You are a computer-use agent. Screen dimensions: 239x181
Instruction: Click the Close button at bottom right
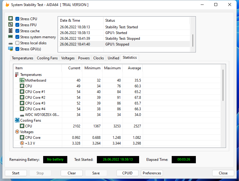pyautogui.click(x=223, y=173)
